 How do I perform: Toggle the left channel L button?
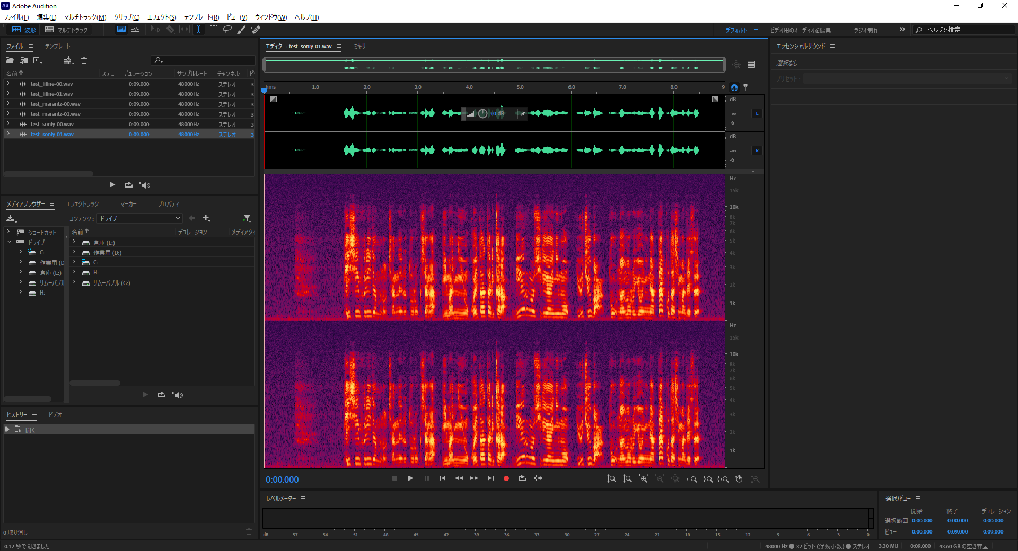click(757, 113)
